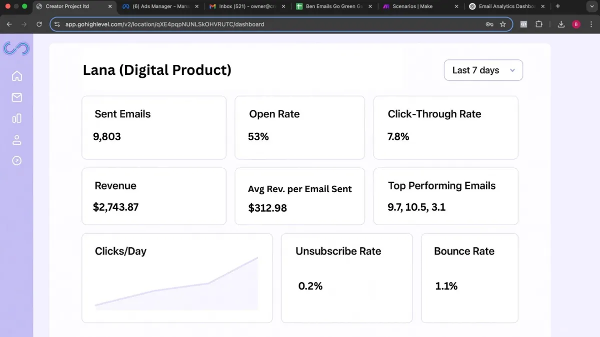Click the browser downloads icon
The height and width of the screenshot is (337, 600).
tap(561, 24)
